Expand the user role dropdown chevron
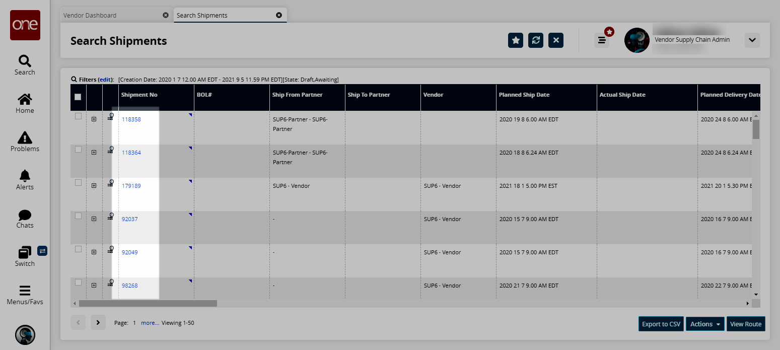 coord(752,40)
